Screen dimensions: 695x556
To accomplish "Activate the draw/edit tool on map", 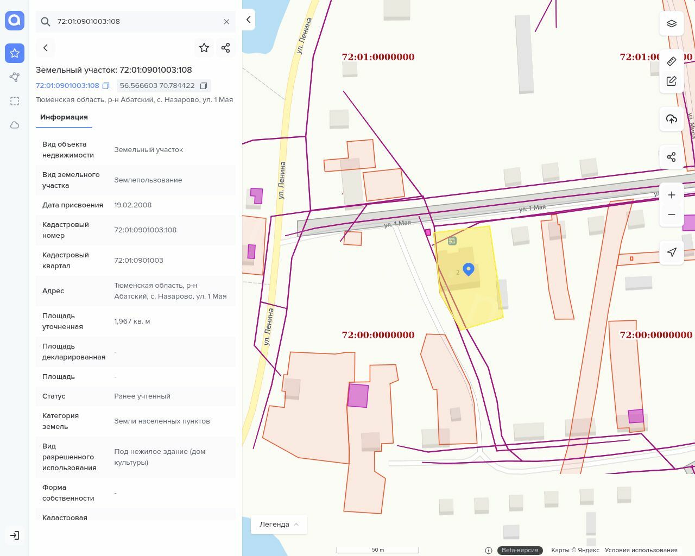I will click(671, 81).
